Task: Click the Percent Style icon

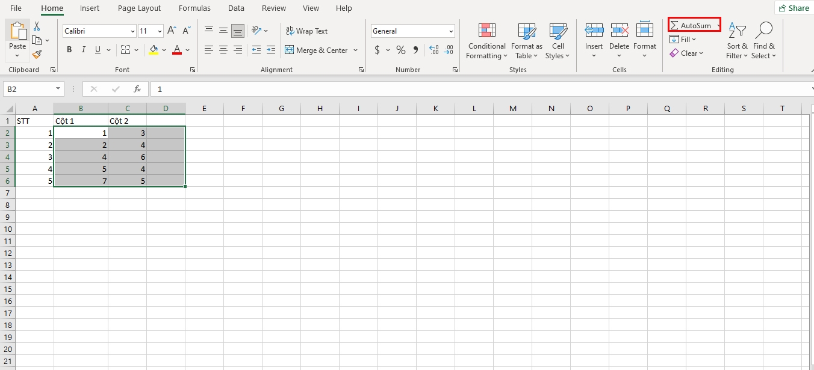Action: pyautogui.click(x=400, y=50)
